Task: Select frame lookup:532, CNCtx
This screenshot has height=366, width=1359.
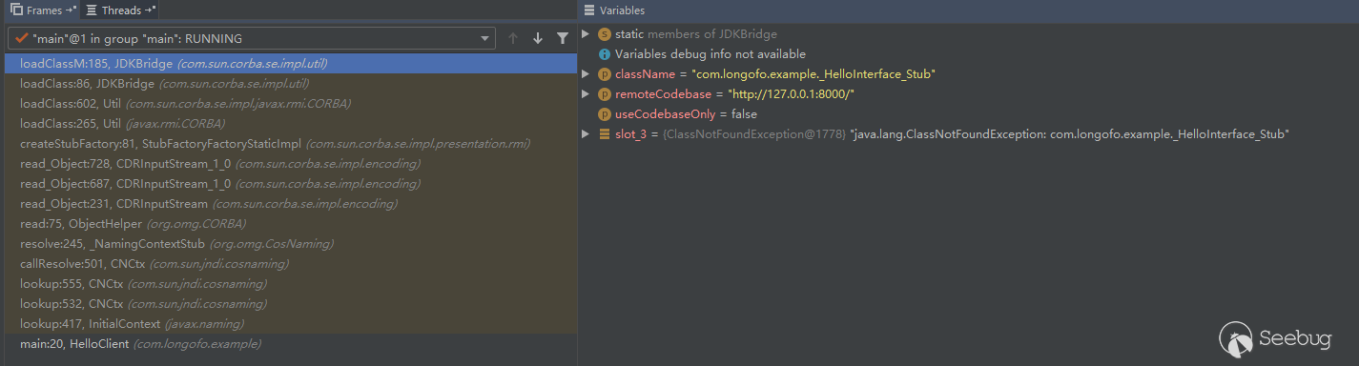Action: click(291, 304)
